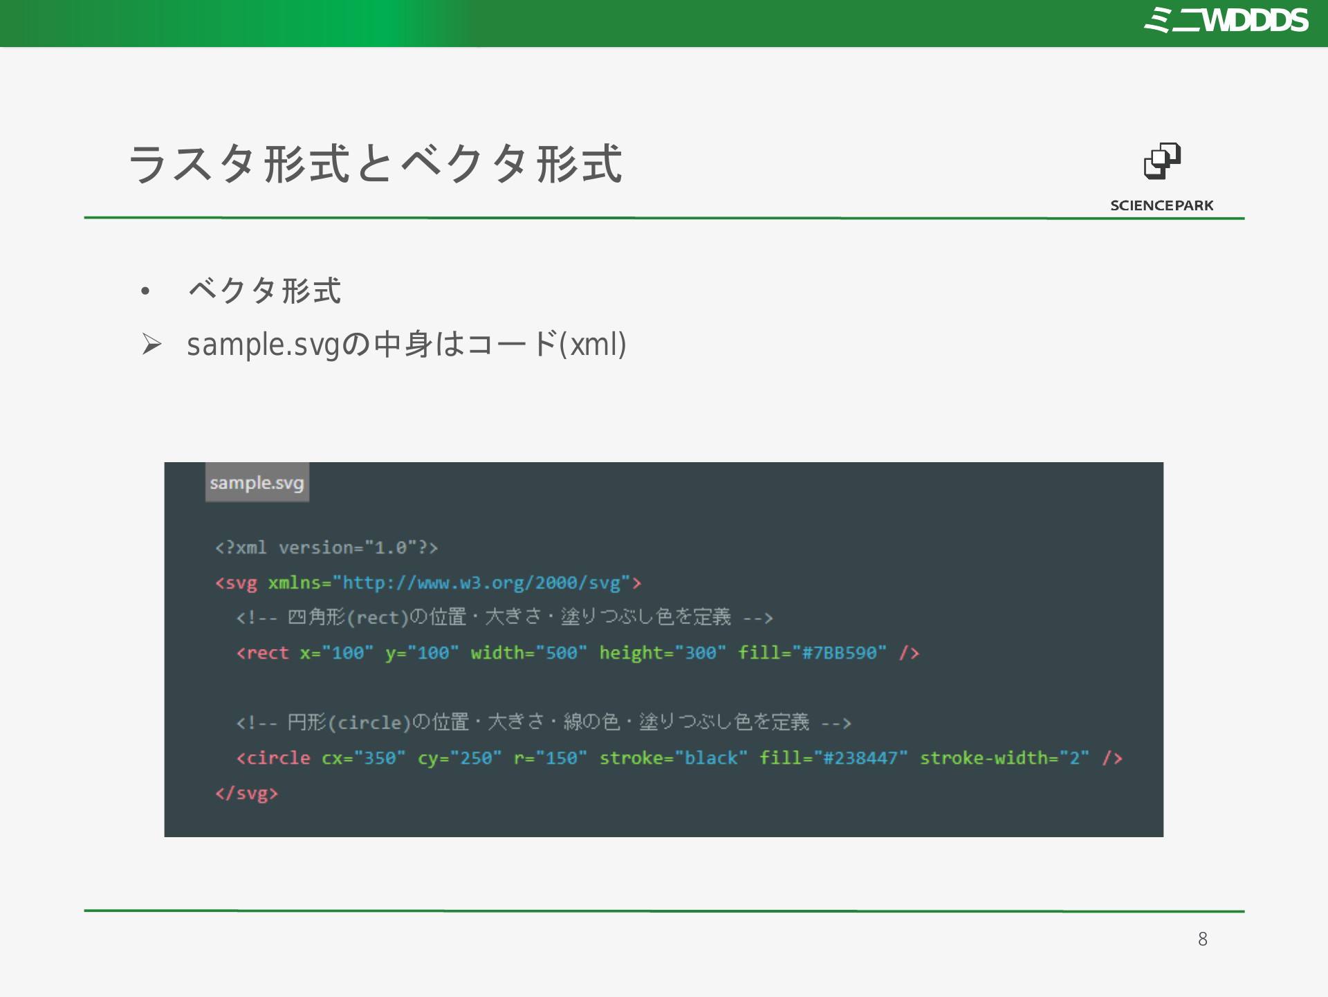Click the line sample.svgの中身はコード(xml)
This screenshot has height=997, width=1328.
(407, 345)
